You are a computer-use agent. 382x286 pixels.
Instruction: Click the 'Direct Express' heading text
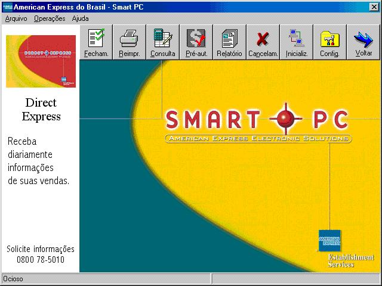coord(41,110)
